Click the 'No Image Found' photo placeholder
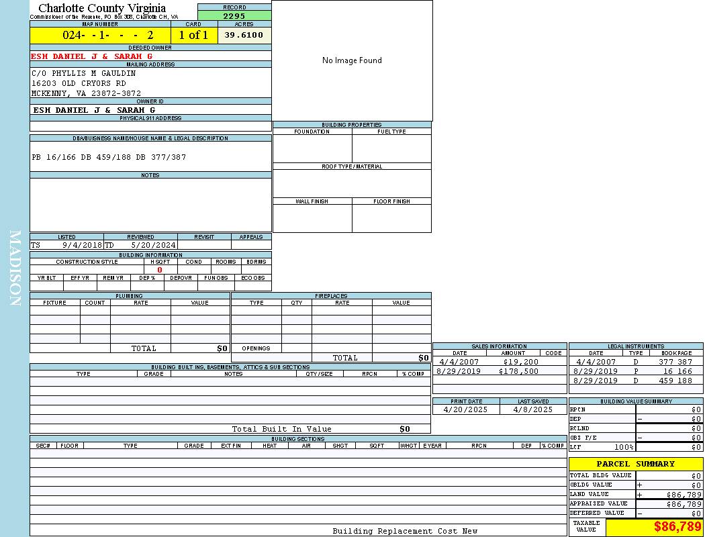The image size is (705, 537). point(352,60)
